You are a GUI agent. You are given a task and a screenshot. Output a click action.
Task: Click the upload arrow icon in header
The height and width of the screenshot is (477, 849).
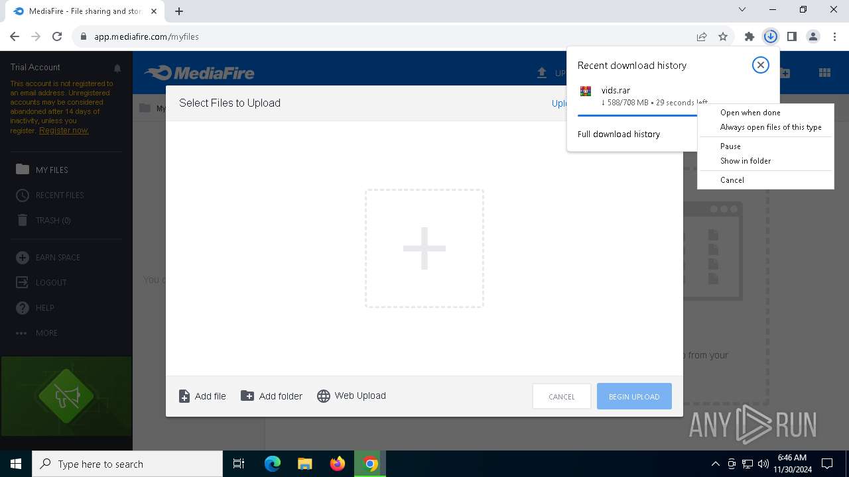[542, 73]
